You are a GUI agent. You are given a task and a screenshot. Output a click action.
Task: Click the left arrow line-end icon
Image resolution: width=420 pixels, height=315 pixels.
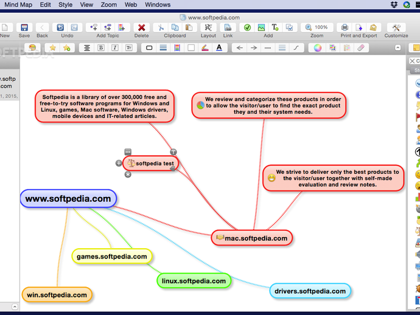point(239,47)
